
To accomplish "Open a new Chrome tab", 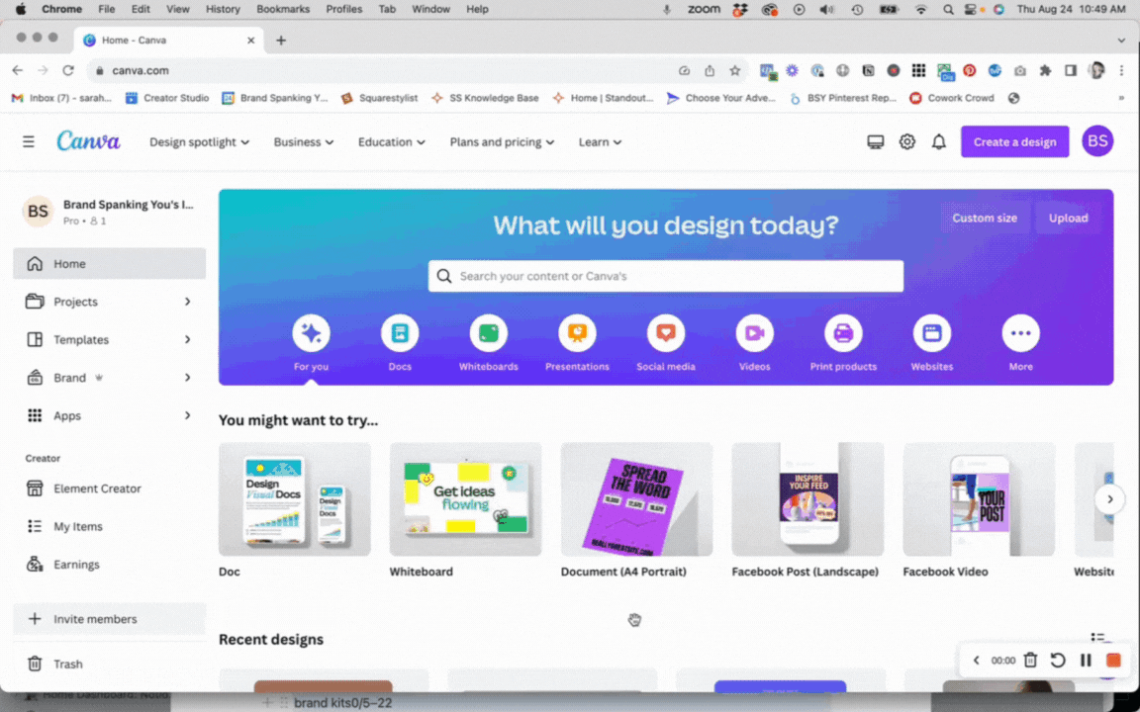I will point(281,40).
